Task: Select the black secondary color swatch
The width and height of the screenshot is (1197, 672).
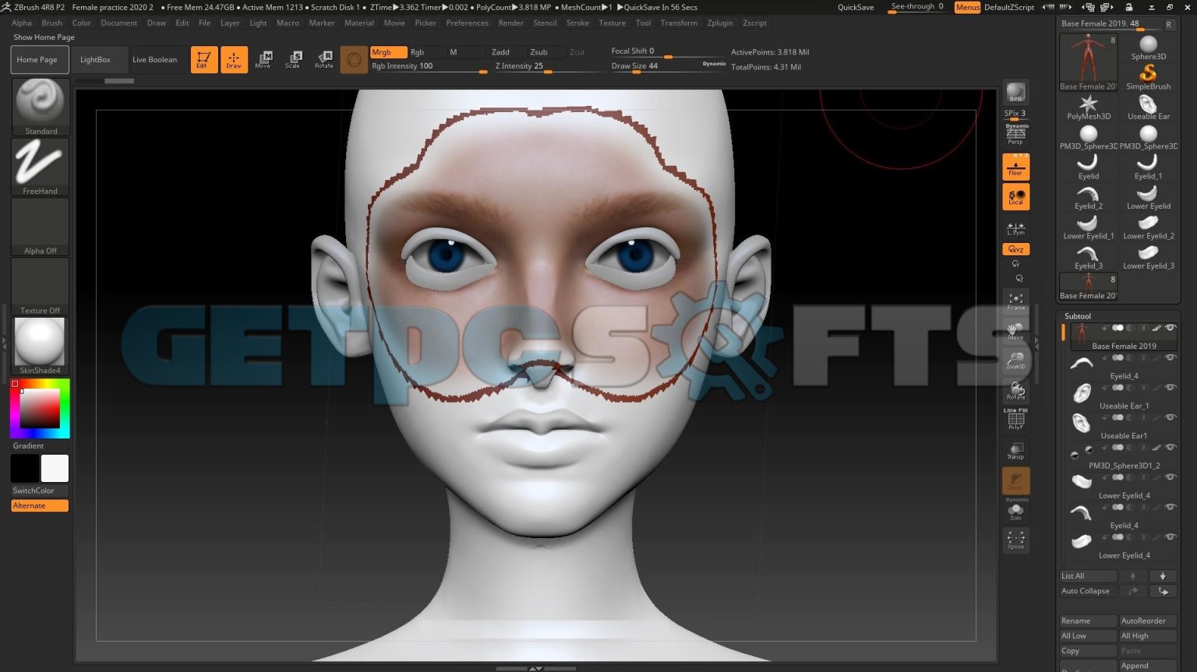Action: coord(25,469)
